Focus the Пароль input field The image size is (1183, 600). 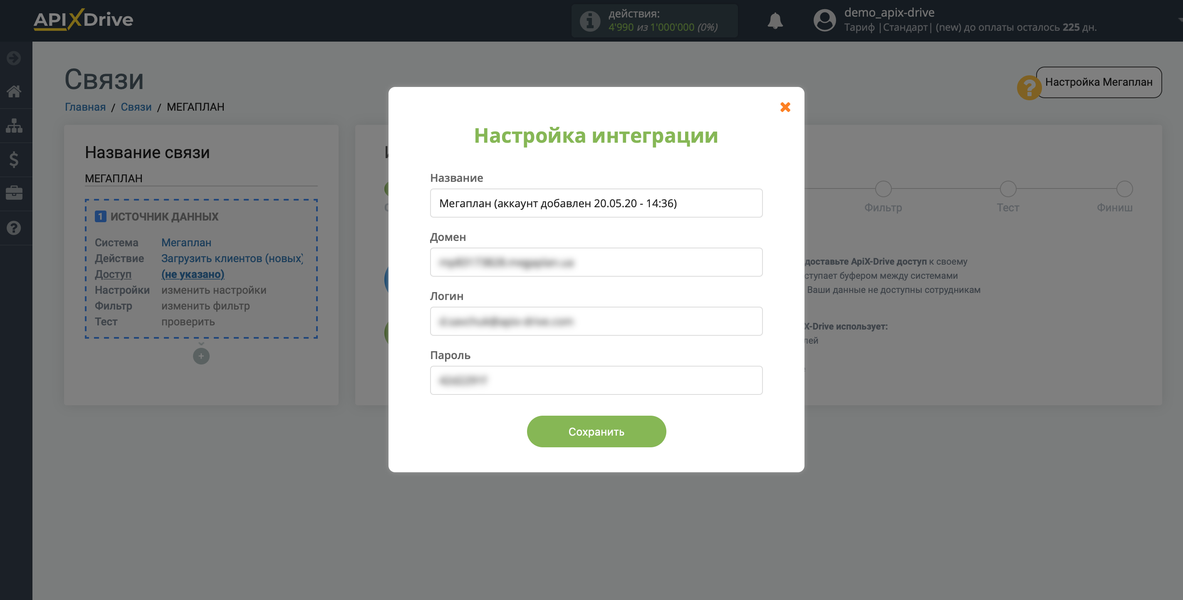pos(596,380)
